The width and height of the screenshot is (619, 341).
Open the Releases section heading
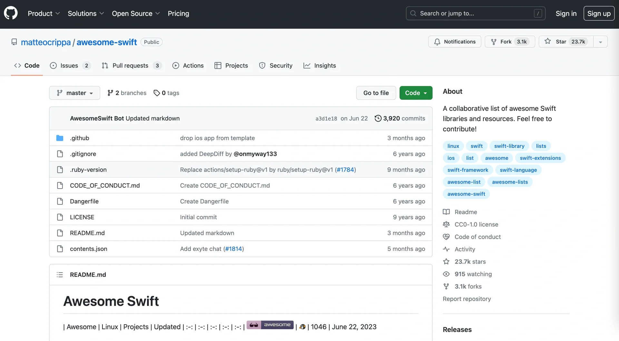coord(457,329)
